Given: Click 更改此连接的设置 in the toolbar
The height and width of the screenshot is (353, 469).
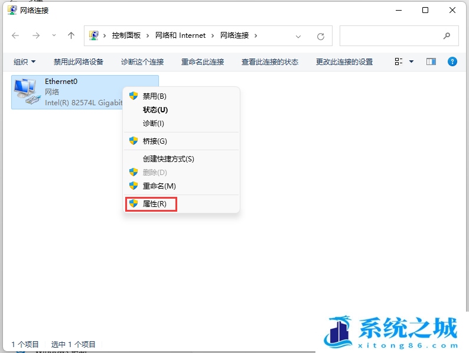Looking at the screenshot, I should [344, 61].
